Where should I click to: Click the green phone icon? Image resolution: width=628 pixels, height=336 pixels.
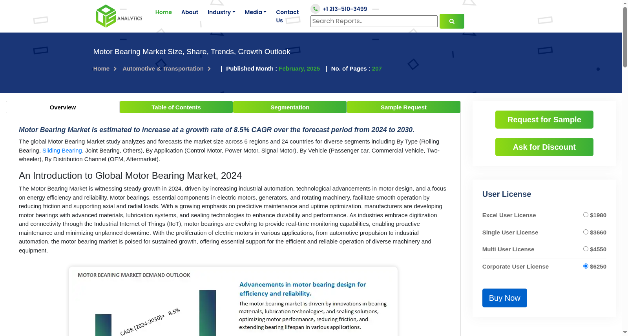[x=315, y=9]
